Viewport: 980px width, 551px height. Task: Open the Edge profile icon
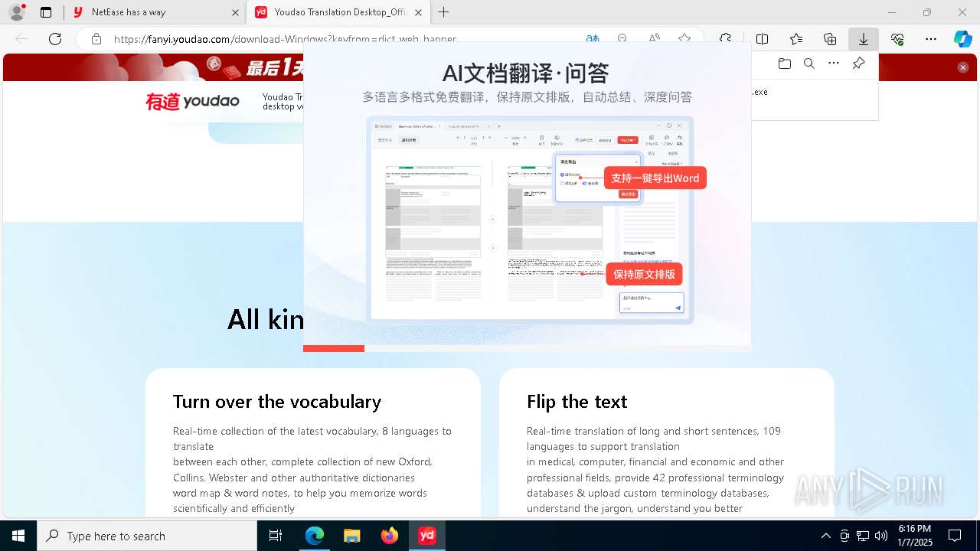17,12
